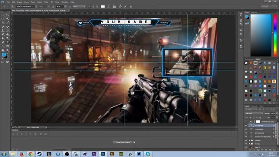Select the Blur tool

click(3, 38)
